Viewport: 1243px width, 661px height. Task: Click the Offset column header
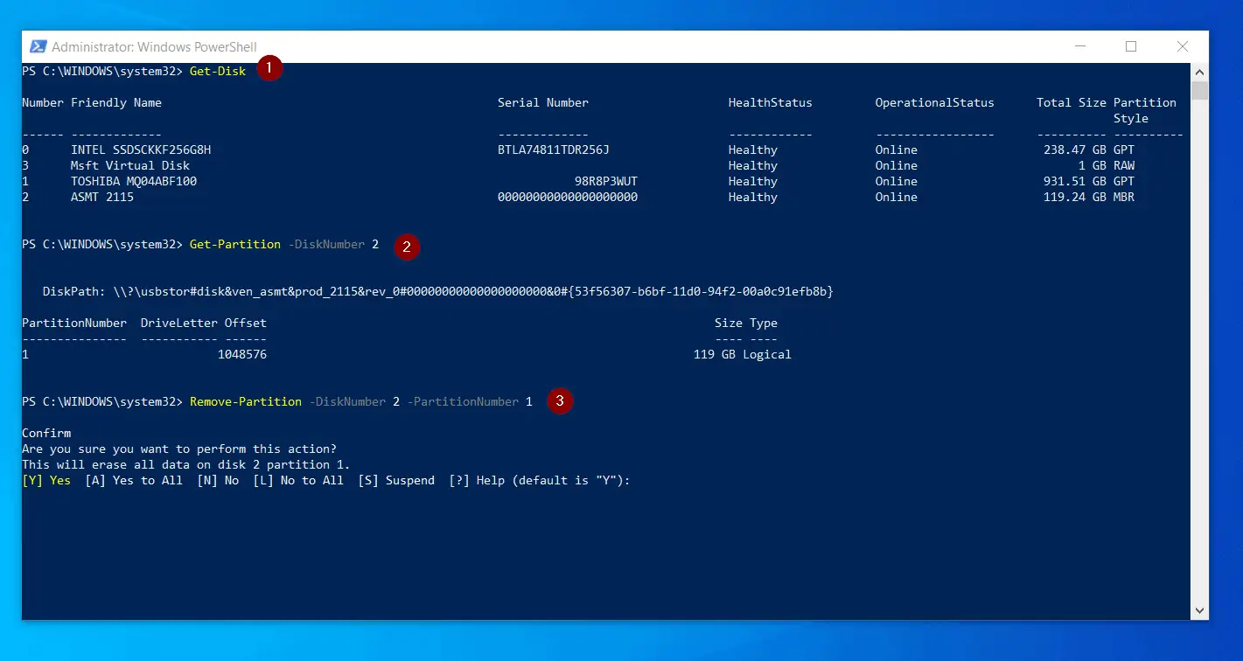246,323
